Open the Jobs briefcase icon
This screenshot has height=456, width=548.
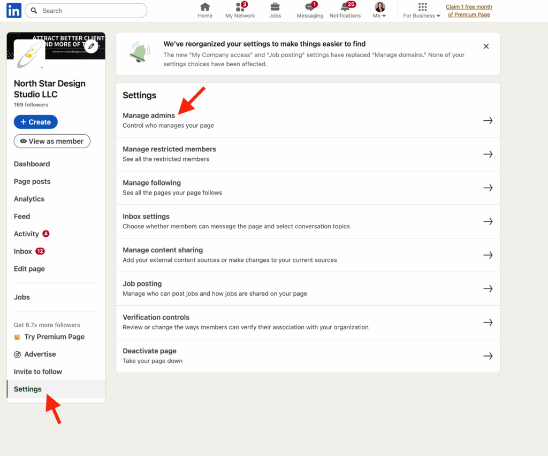(x=275, y=6)
